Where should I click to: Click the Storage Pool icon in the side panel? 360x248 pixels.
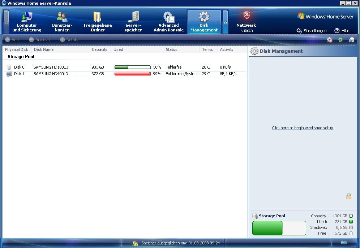click(255, 216)
